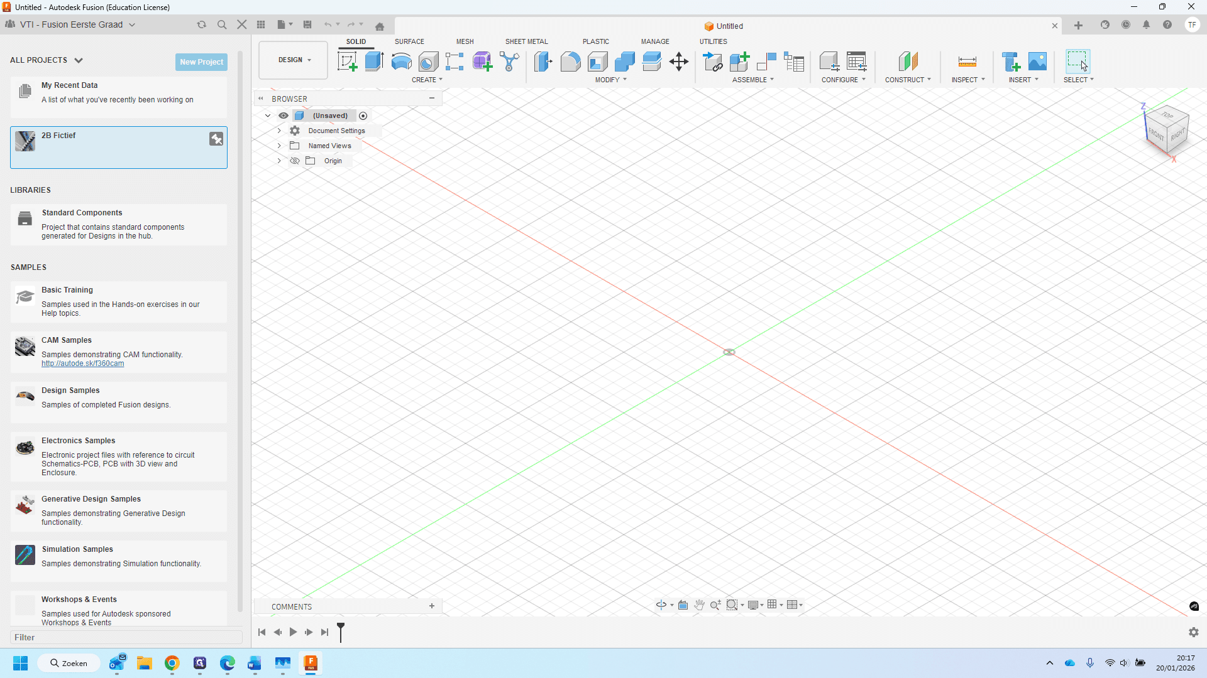
Task: Click the timeline position marker
Action: [341, 632]
